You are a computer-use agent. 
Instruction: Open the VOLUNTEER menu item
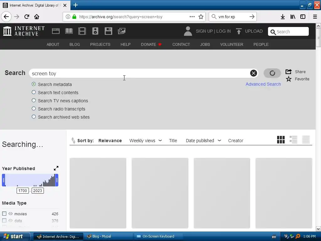232,45
